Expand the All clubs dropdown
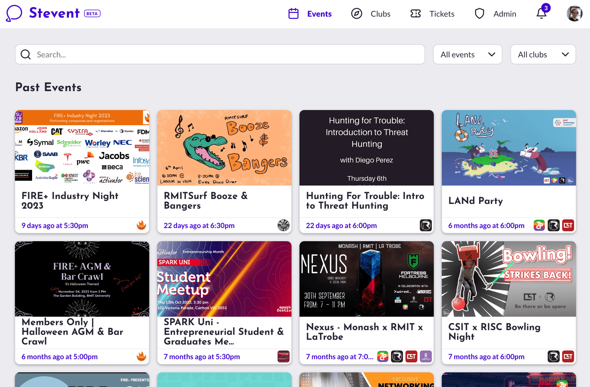The width and height of the screenshot is (590, 387). point(543,54)
